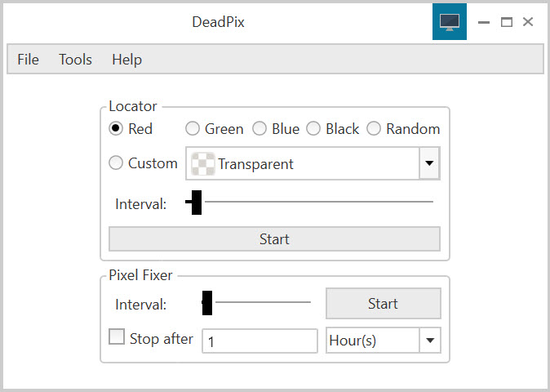
Task: Click the checkered Transparent color swatch
Action: 202,164
